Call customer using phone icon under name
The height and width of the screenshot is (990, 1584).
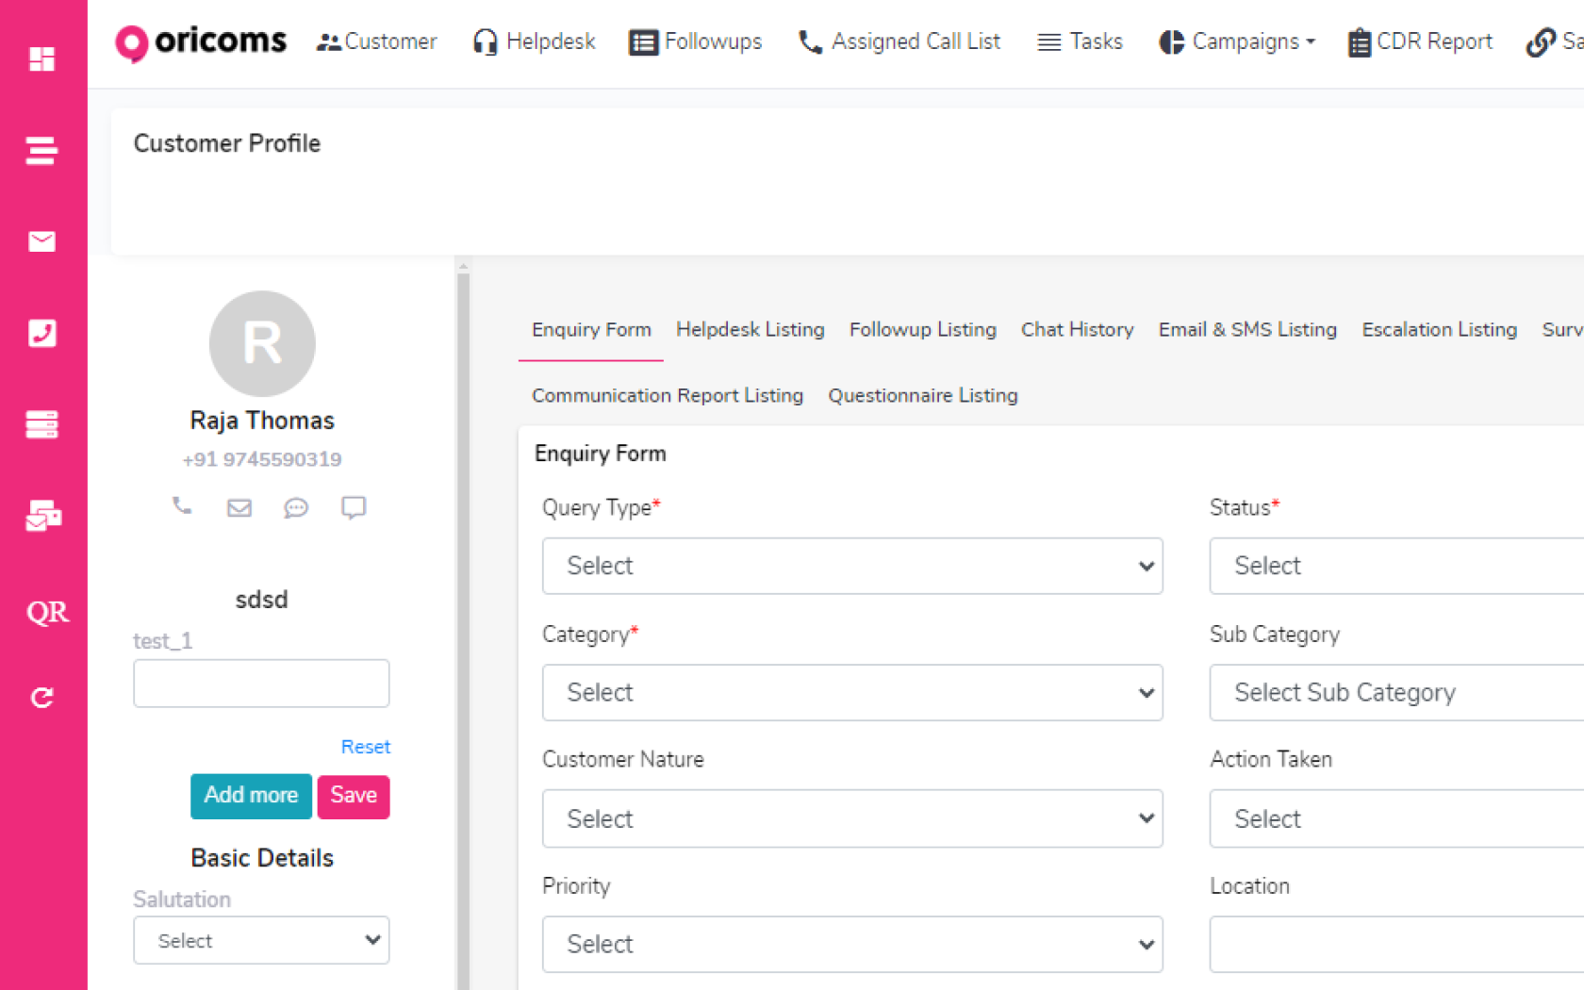tap(182, 506)
